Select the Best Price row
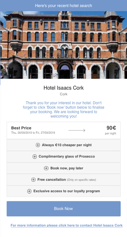The image size is (127, 237). tap(64, 130)
